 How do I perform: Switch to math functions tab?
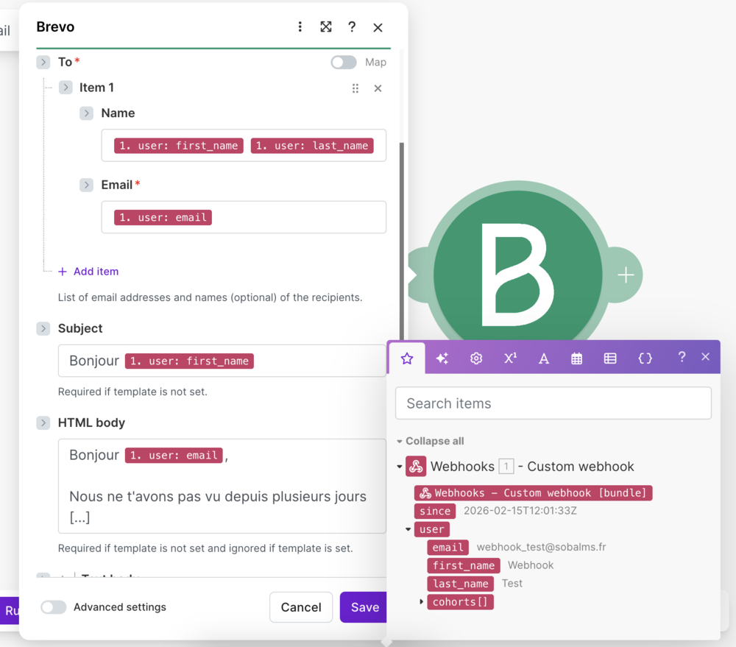point(510,358)
